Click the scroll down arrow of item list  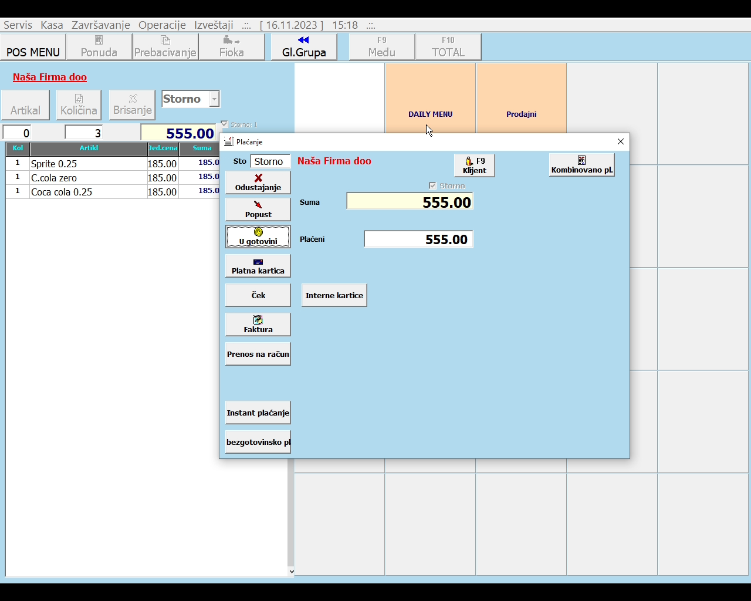pyautogui.click(x=291, y=571)
